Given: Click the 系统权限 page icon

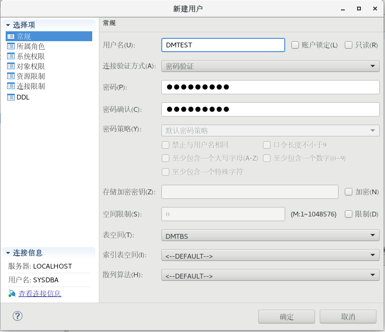Looking at the screenshot, I should tap(11, 56).
